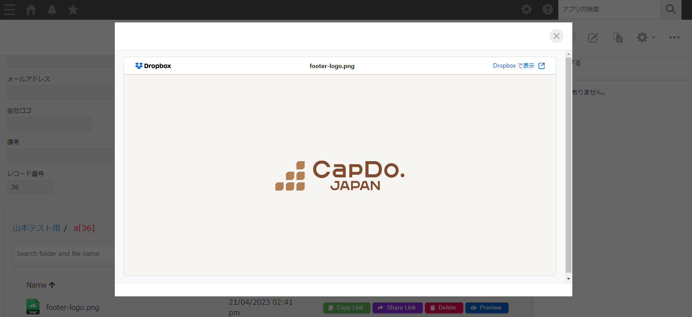
Task: Click the footer-logo.png title in preview header
Action: coord(332,66)
